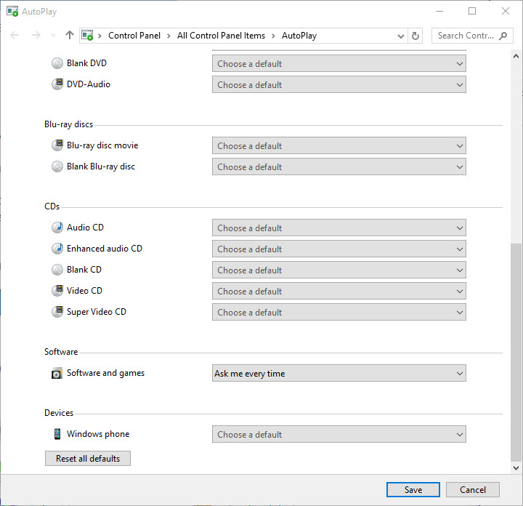Viewport: 523px width, 506px height.
Task: Save the AutoPlay settings
Action: 413,490
